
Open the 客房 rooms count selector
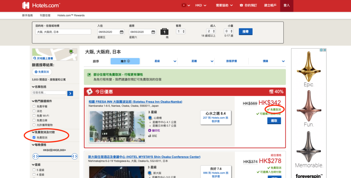pos(180,31)
